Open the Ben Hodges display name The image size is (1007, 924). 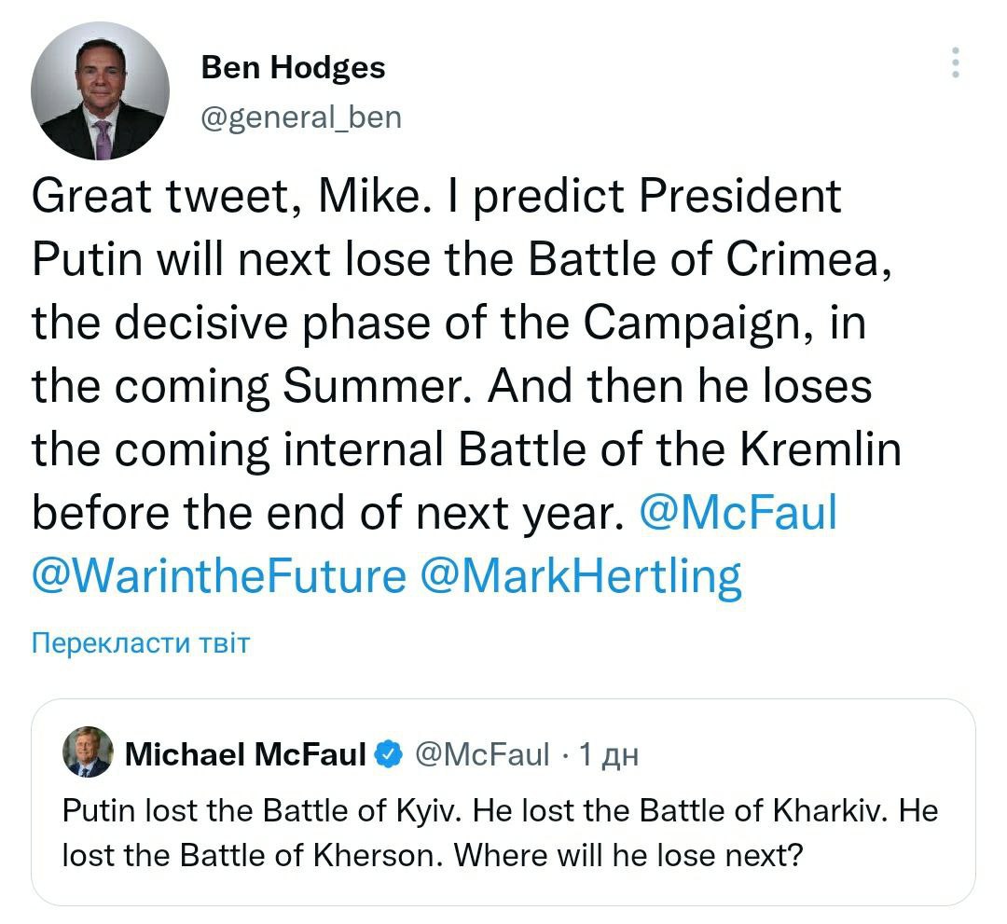coord(293,67)
